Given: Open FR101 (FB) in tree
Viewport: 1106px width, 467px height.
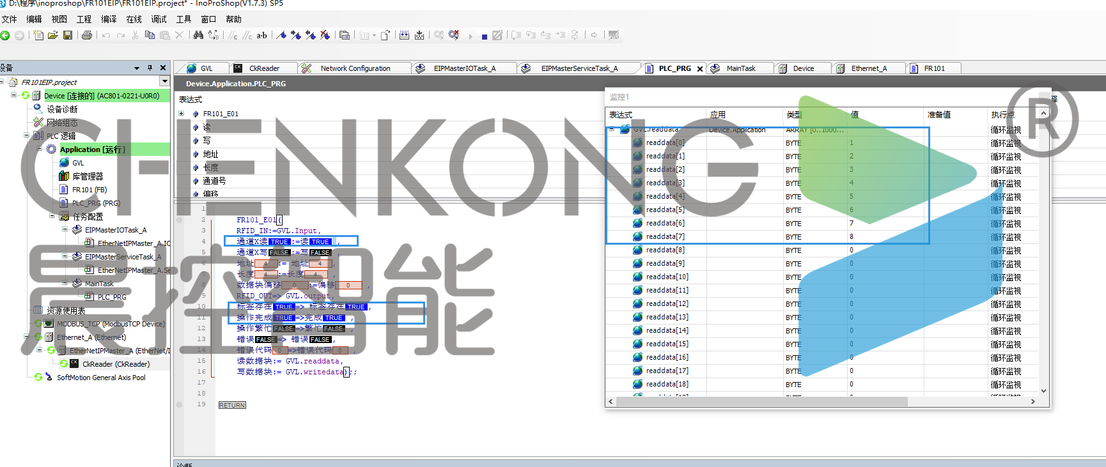Looking at the screenshot, I should tap(90, 190).
